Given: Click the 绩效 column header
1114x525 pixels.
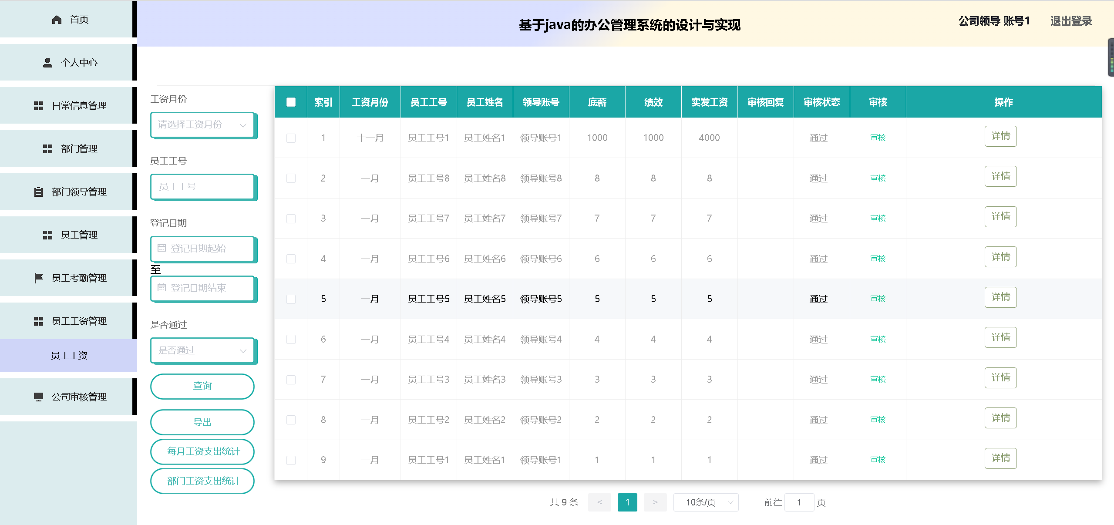Looking at the screenshot, I should [x=653, y=102].
